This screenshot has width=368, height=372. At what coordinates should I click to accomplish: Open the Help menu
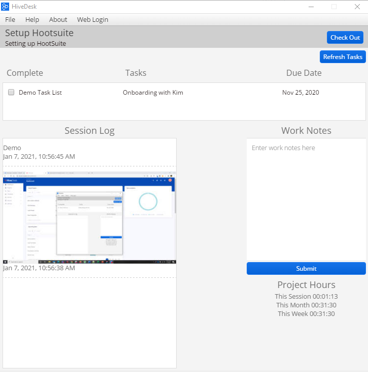coord(32,20)
